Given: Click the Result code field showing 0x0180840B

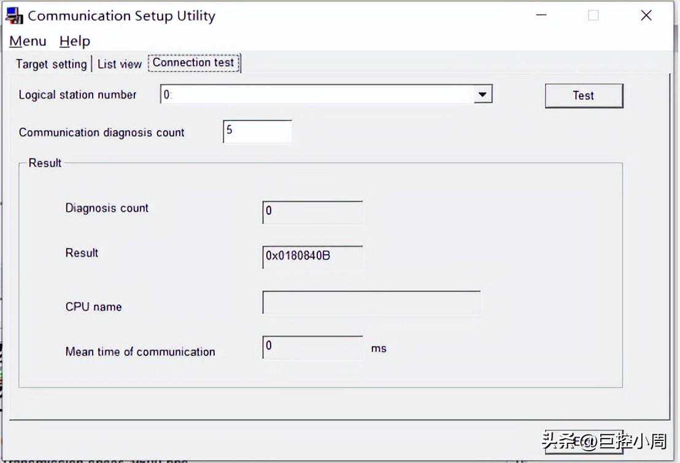Looking at the screenshot, I should pos(312,257).
